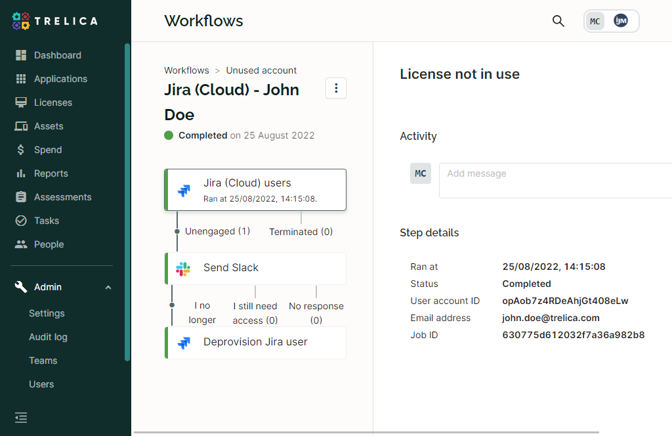The image size is (672, 436).
Task: Click the Licenses icon
Action: [x=21, y=102]
